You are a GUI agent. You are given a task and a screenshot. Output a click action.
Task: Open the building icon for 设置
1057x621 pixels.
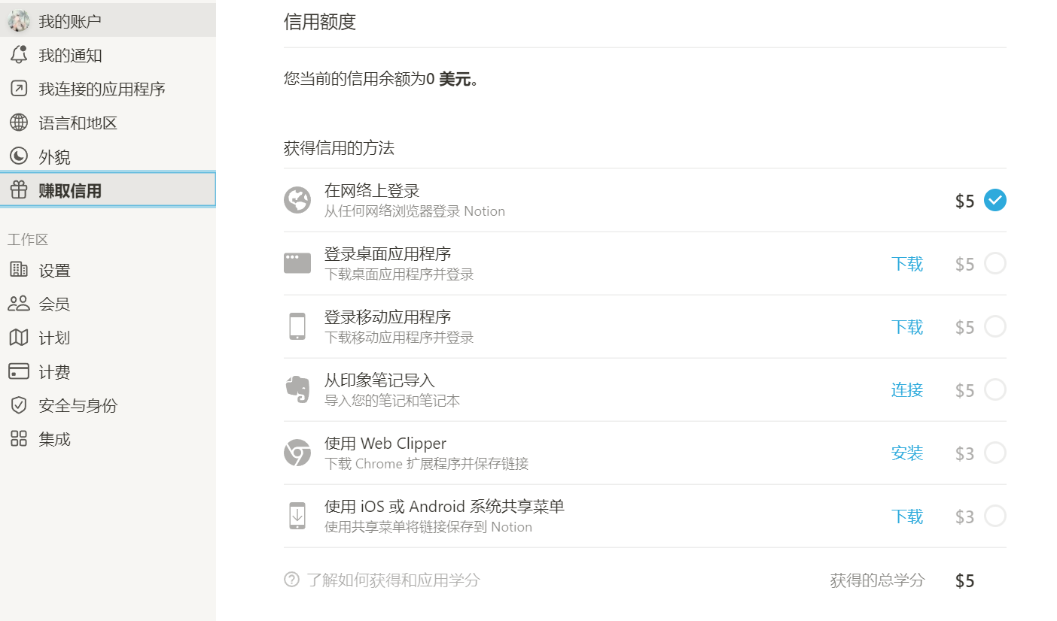pyautogui.click(x=19, y=270)
